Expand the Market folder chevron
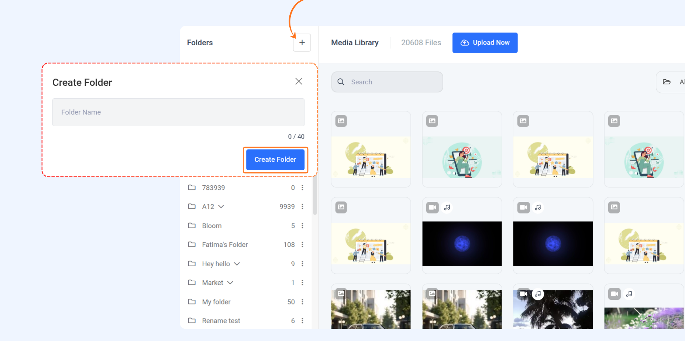Viewport: 685px width, 341px height. [x=230, y=283]
